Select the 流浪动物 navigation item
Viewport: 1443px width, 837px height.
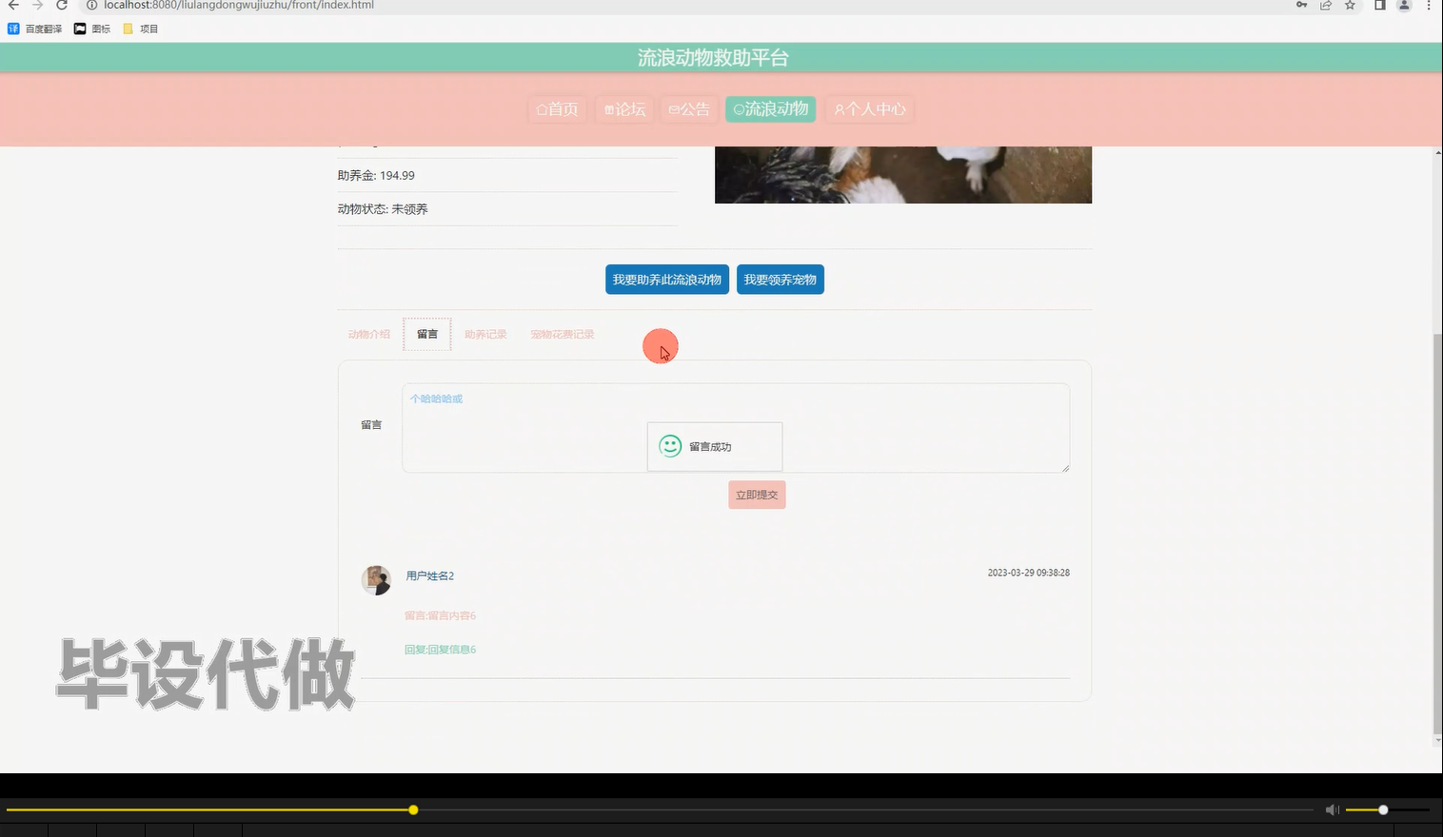click(x=770, y=109)
